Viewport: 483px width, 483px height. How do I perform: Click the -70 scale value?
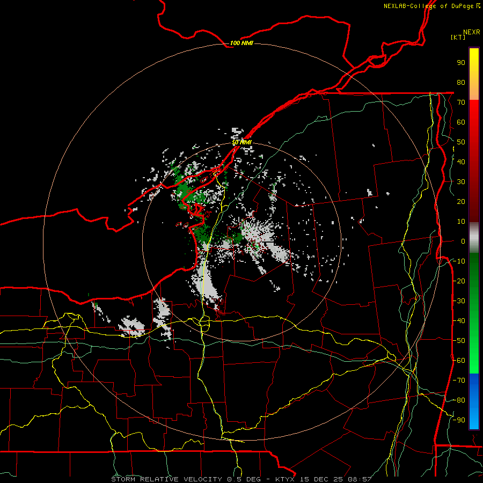(459, 380)
